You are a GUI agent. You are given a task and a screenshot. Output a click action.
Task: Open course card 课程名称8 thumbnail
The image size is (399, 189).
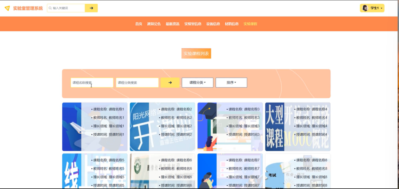click(x=298, y=171)
